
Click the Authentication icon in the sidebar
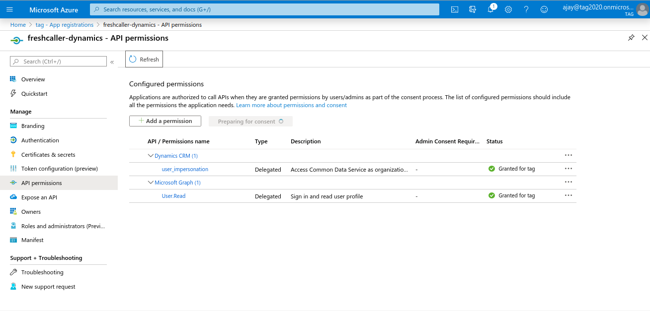13,140
